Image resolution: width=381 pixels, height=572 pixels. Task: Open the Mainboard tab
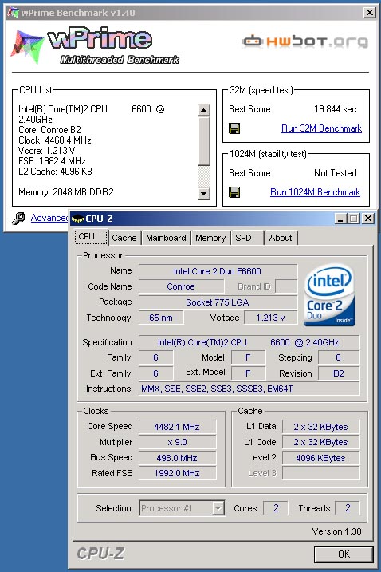click(x=166, y=238)
